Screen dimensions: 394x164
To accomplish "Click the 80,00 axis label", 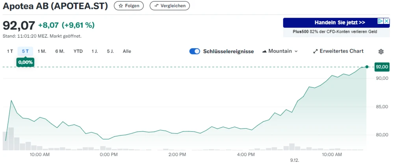I will point(382,135).
